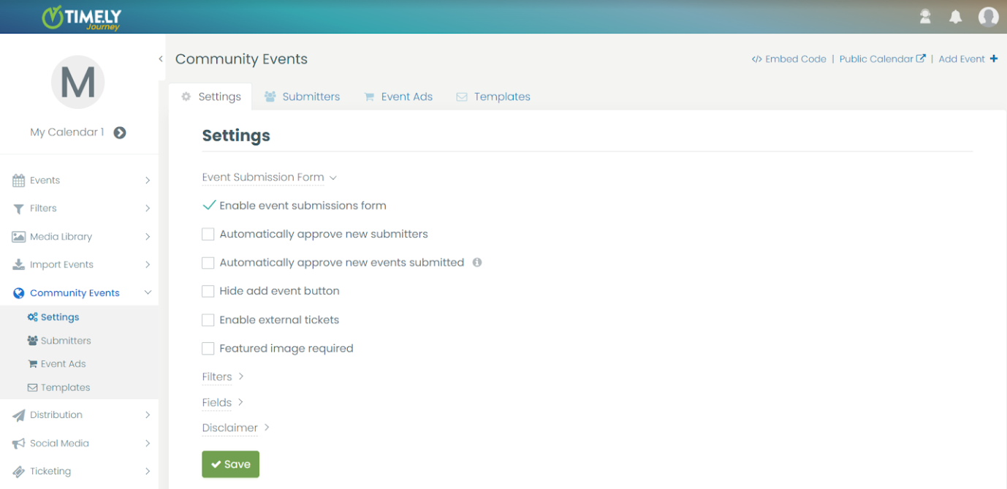The height and width of the screenshot is (489, 1007).
Task: Collapse the Event Submission Form section
Action: [269, 177]
